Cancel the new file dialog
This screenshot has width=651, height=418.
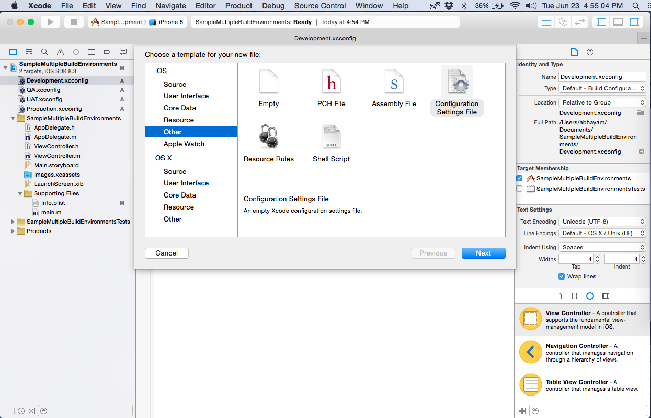[167, 253]
